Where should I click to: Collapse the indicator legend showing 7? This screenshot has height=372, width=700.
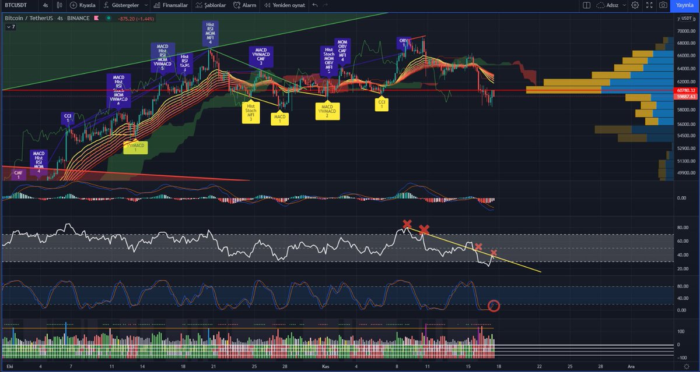9,27
